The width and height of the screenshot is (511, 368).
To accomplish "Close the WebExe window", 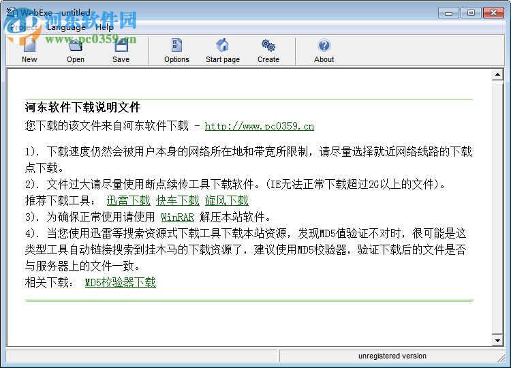I will pos(493,13).
